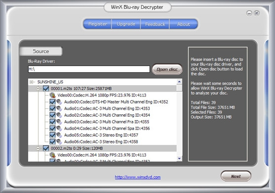Click the Output Size: 37651 MB text
This screenshot has height=193, width=275.
211,117
